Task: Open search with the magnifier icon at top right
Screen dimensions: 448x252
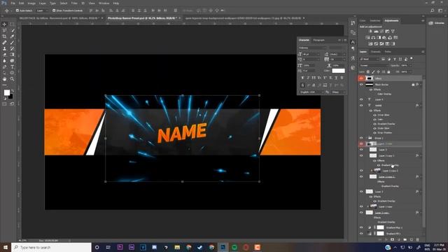Action: [433, 10]
